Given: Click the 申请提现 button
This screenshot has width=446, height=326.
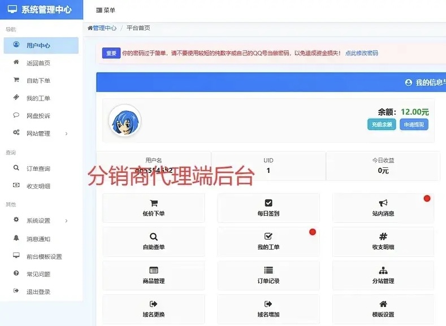Looking at the screenshot, I should coord(414,124).
